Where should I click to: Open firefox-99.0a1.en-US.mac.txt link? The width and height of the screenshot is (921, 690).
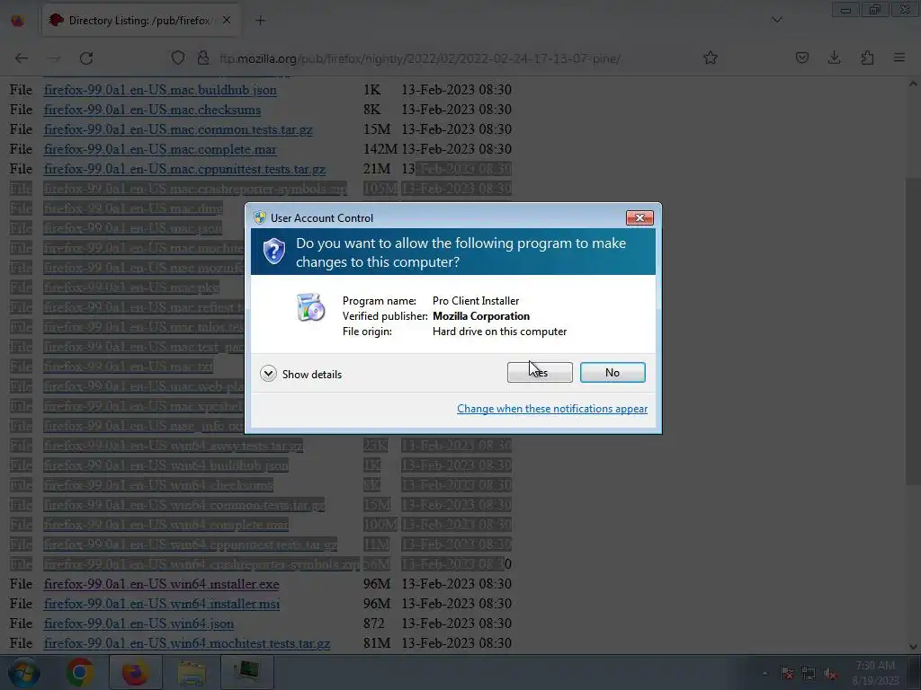click(128, 367)
